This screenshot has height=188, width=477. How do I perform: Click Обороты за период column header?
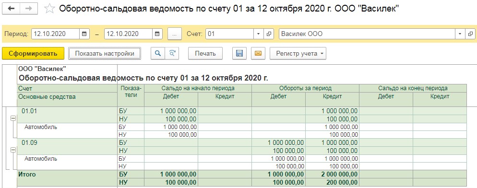coord(305,88)
